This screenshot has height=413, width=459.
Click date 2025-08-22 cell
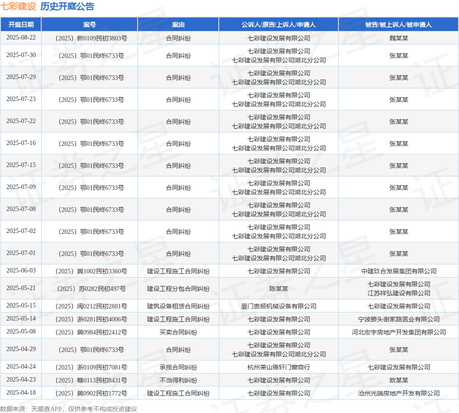coord(21,38)
